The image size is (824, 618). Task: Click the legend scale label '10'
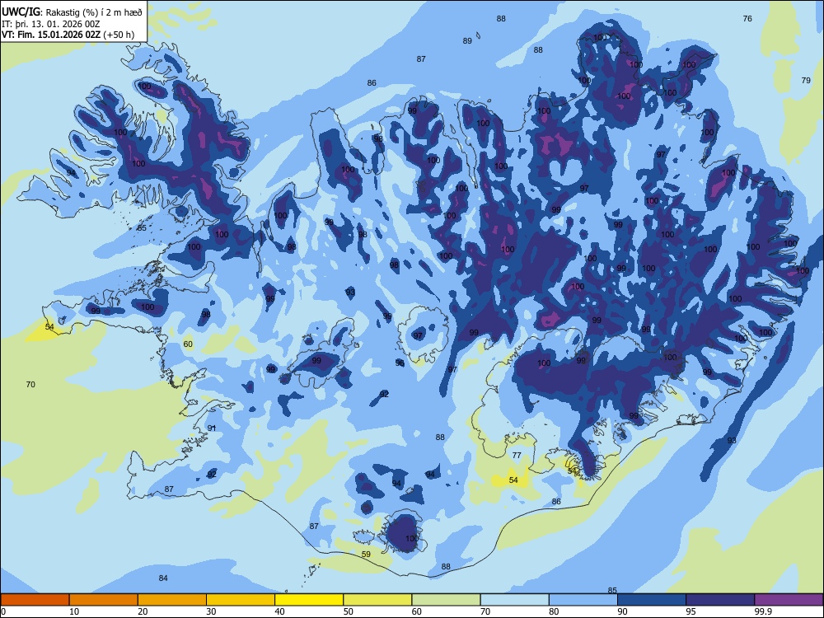(x=74, y=611)
